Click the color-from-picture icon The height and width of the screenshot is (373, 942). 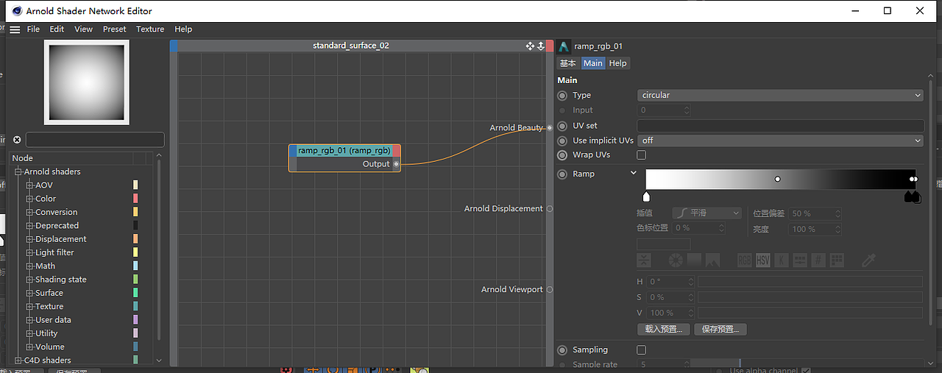click(712, 260)
